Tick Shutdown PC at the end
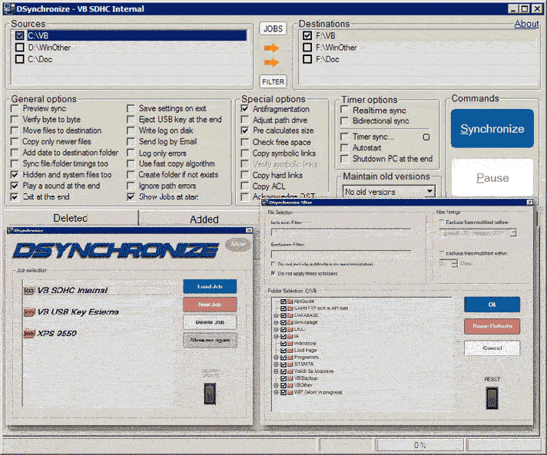Screen dimensions: 547x455 click(345, 159)
